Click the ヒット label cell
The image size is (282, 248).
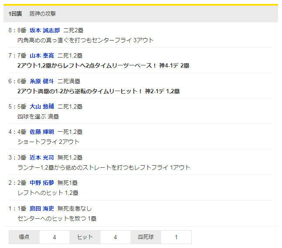pyautogui.click(x=85, y=237)
